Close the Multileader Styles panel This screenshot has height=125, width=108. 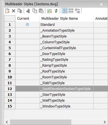coord(101,4)
